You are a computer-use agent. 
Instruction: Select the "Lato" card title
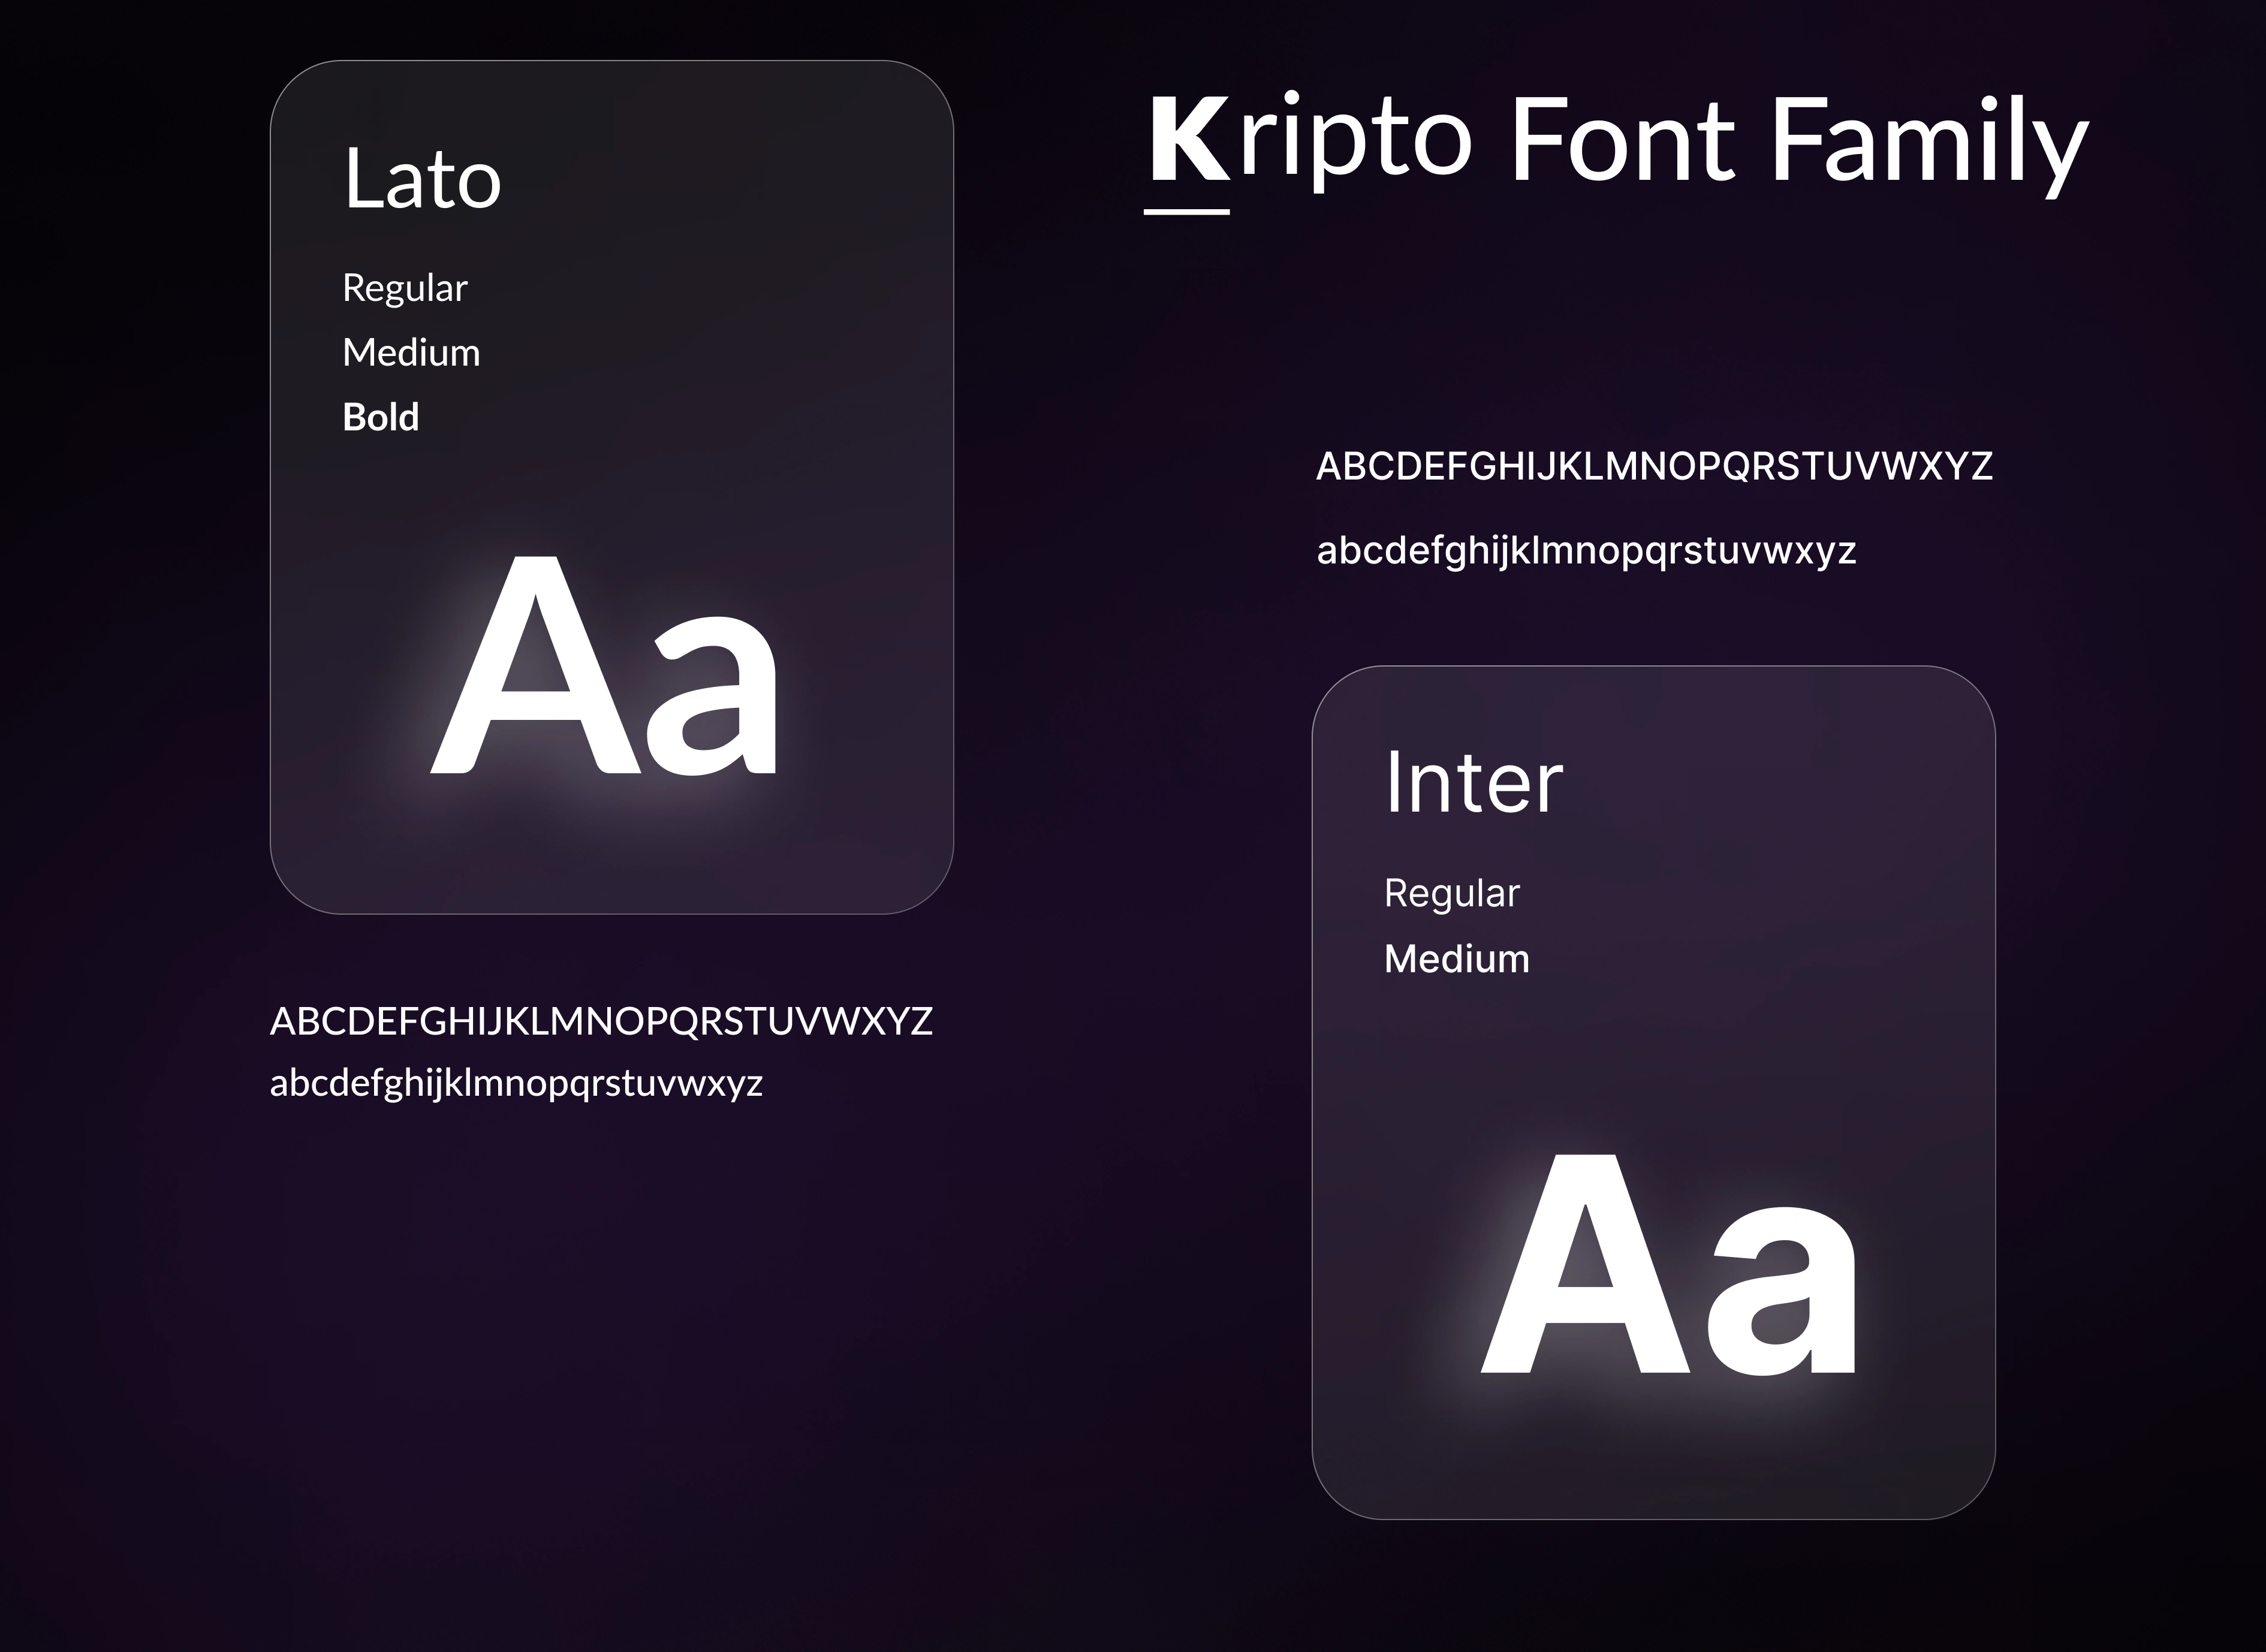point(422,178)
